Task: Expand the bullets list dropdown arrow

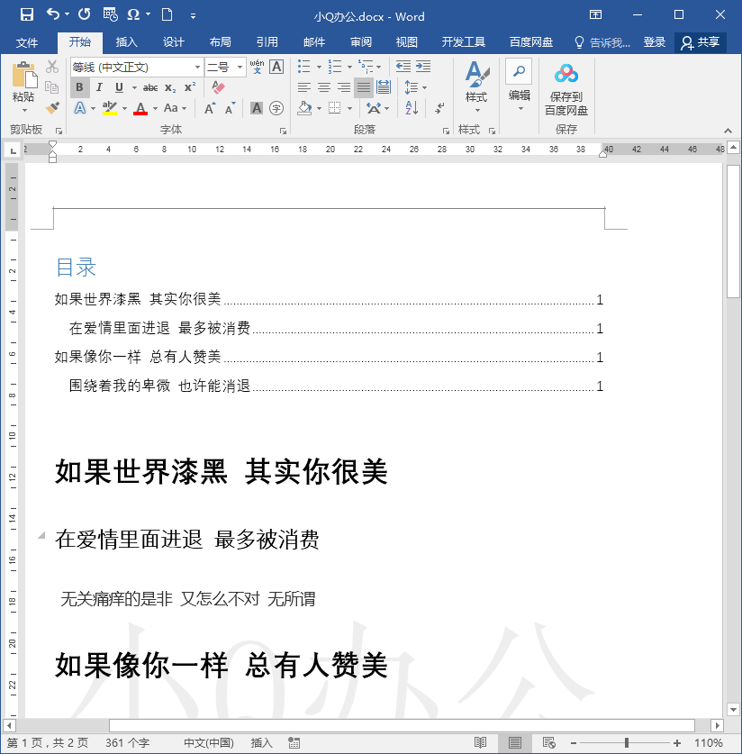Action: click(319, 67)
